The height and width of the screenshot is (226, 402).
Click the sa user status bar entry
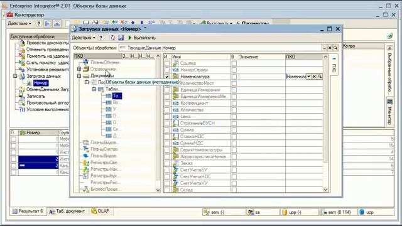pos(263,212)
